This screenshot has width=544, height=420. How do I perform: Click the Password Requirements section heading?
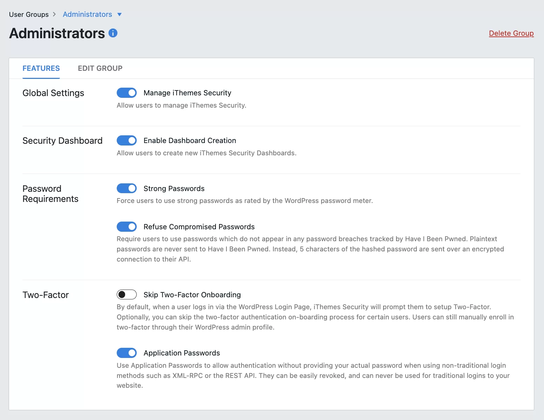click(50, 194)
